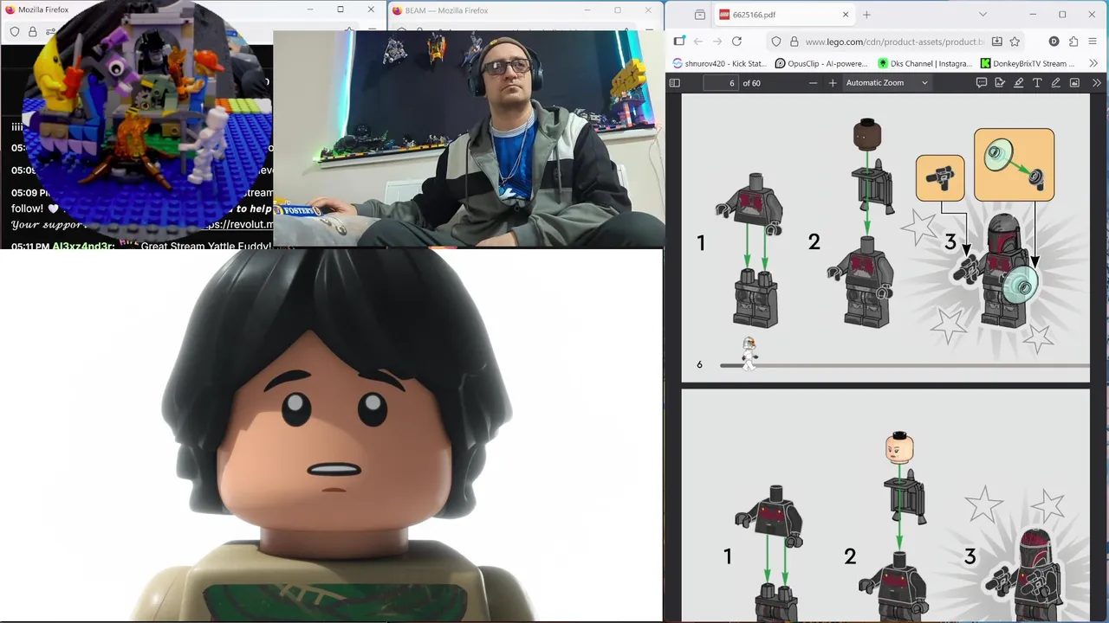Image resolution: width=1109 pixels, height=623 pixels.
Task: Click the tracking protection shield on lego.com
Action: coord(776,42)
